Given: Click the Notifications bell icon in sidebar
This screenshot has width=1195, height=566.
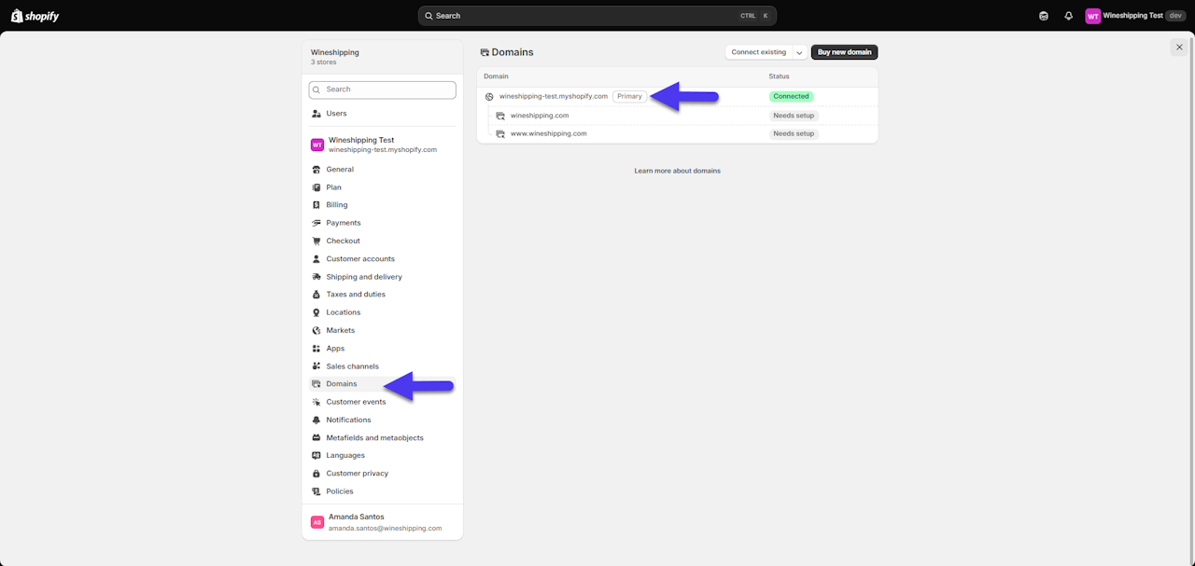Looking at the screenshot, I should pyautogui.click(x=316, y=420).
